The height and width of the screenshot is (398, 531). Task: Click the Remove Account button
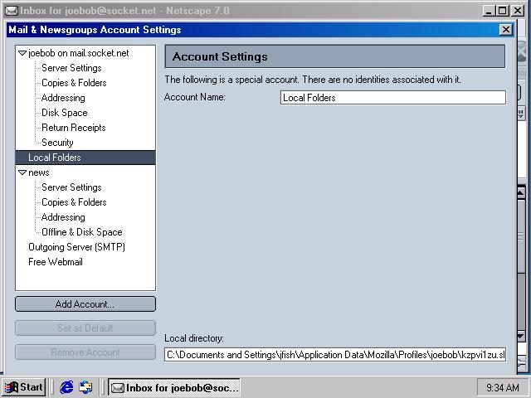pos(85,352)
